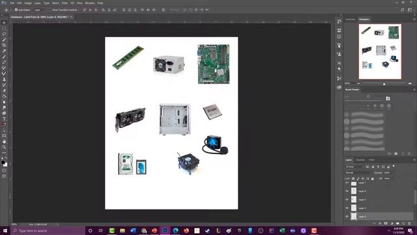Viewport: 417px width, 235px height.
Task: Select the Blur tool droplet icon
Action: 4,102
